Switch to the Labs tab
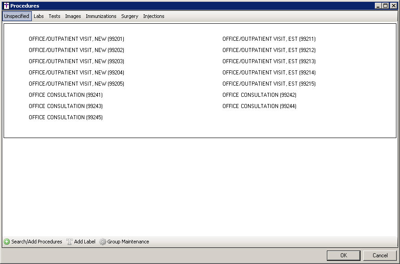The image size is (400, 264). point(39,16)
